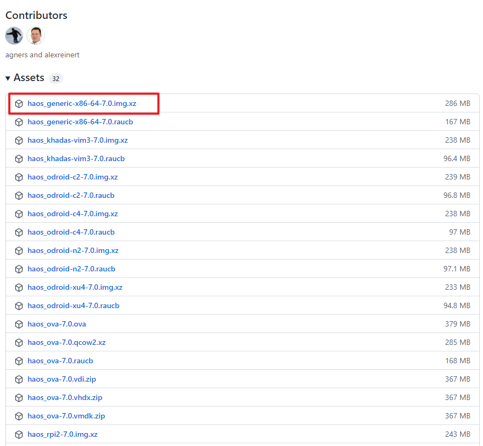Download haos_khadas-vim3-7.0.raucb file

click(76, 158)
